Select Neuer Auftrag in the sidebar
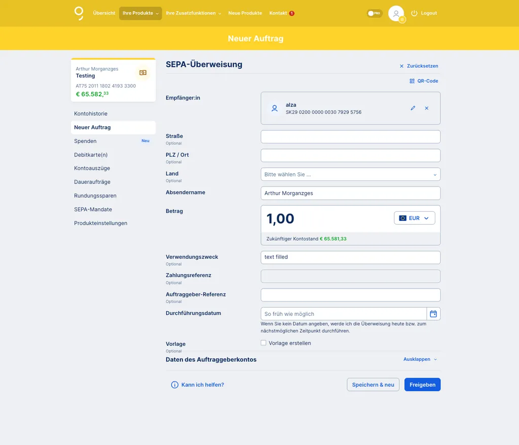This screenshot has height=445, width=519. coord(113,128)
